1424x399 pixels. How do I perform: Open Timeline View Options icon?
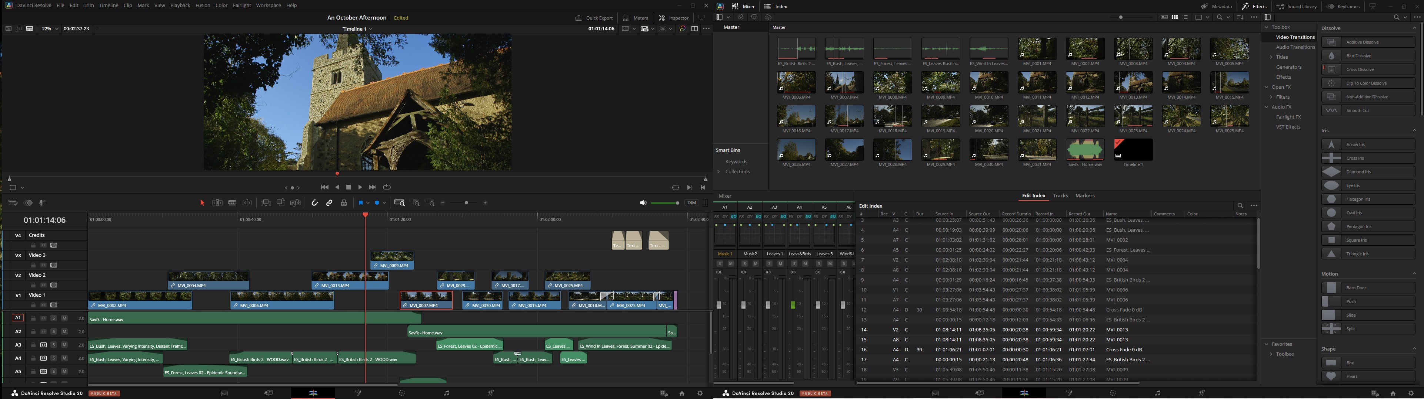point(13,203)
